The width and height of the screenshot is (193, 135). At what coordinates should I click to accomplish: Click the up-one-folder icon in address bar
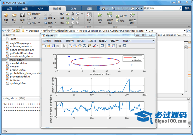pyautogui.click(x=13, y=31)
